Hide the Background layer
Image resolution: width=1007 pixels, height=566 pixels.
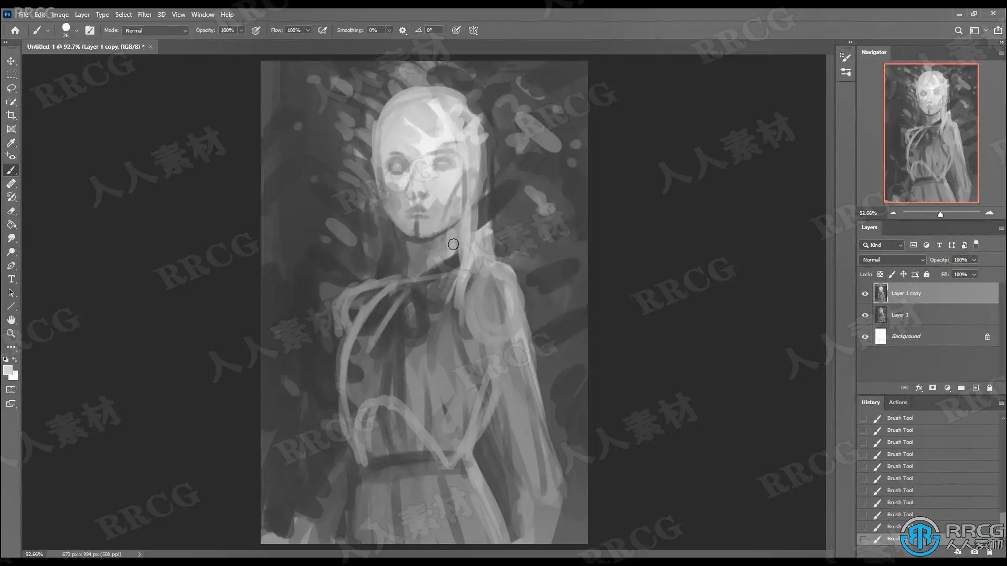pos(865,336)
